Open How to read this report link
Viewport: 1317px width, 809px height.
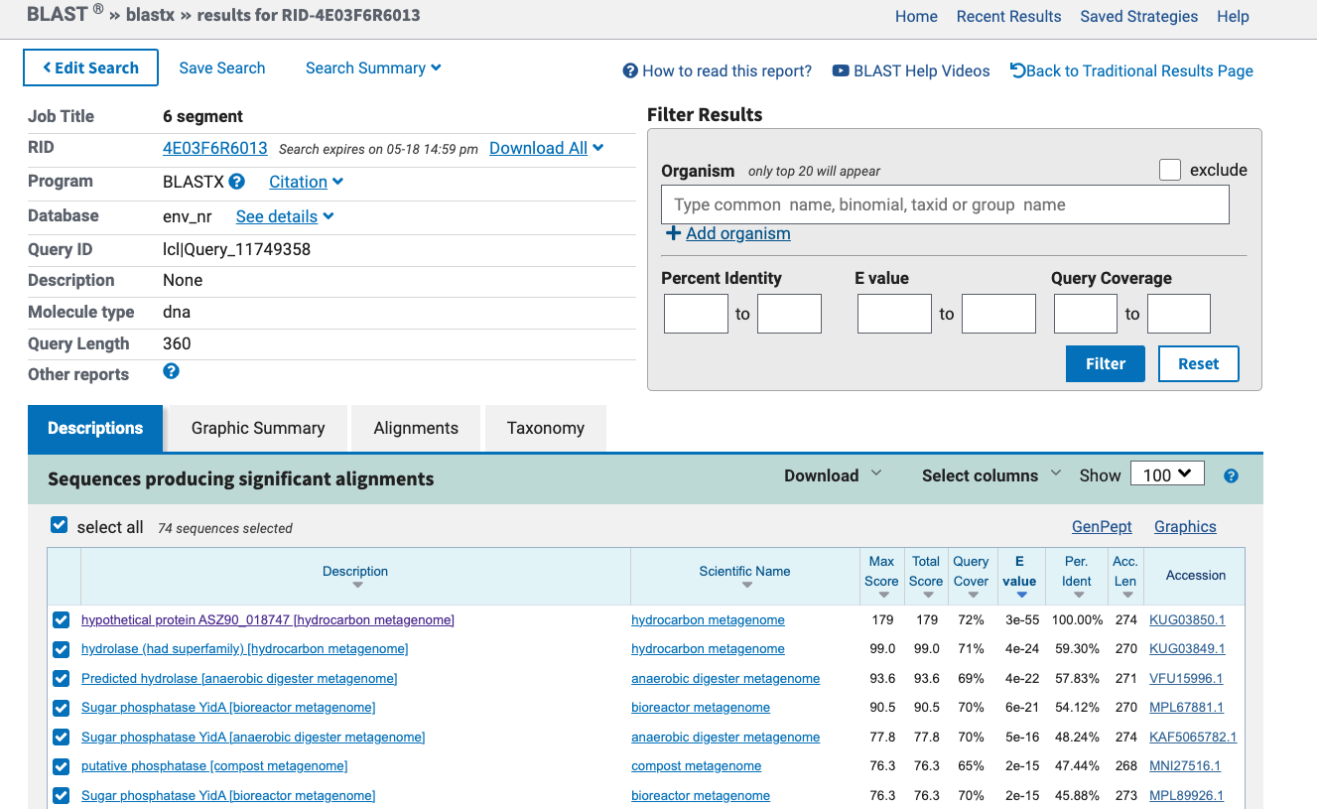(x=718, y=70)
